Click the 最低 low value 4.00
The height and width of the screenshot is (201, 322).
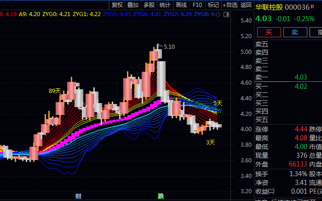coord(301,147)
